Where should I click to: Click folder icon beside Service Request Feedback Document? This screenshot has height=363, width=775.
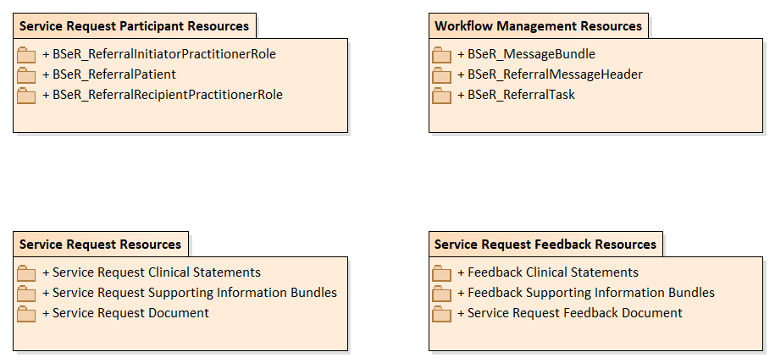(x=442, y=314)
